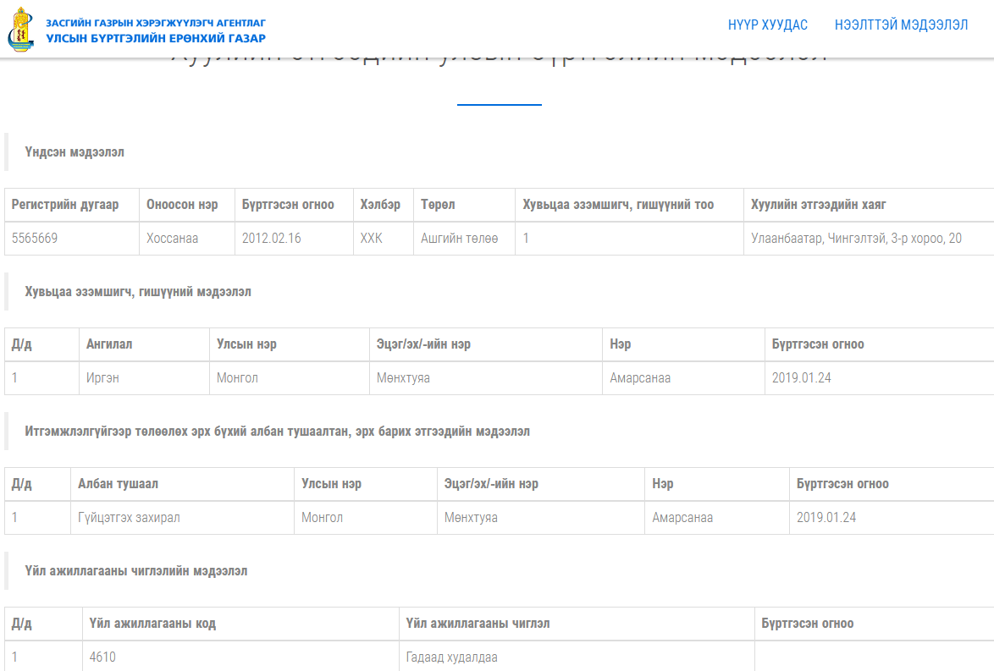Select the legal address Улаанбаатар, Чингэлтэй cell
This screenshot has height=671, width=994.
tap(856, 239)
